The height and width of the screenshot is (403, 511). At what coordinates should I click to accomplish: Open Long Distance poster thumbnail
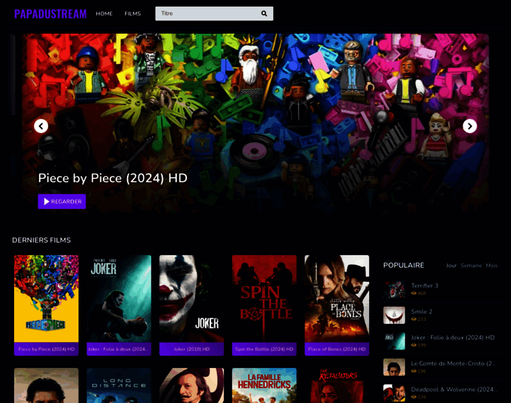tap(119, 386)
